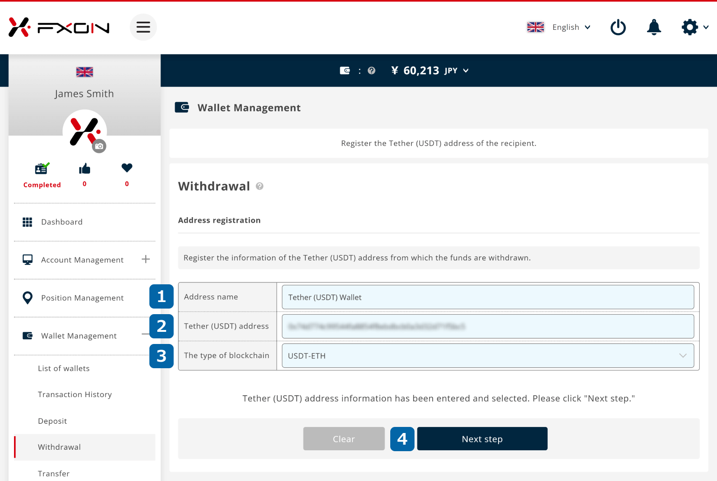Click the Account Management monitor icon
Image resolution: width=717 pixels, height=481 pixels.
click(x=28, y=260)
